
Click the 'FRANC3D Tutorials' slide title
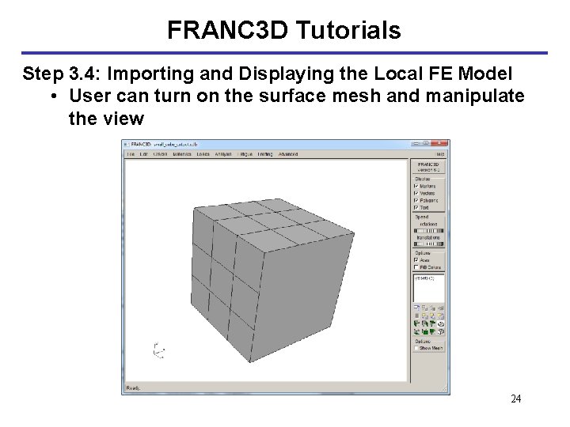(x=284, y=30)
